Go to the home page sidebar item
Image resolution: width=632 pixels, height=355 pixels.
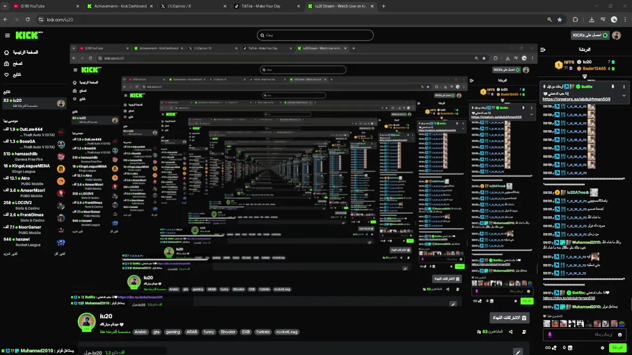click(21, 52)
